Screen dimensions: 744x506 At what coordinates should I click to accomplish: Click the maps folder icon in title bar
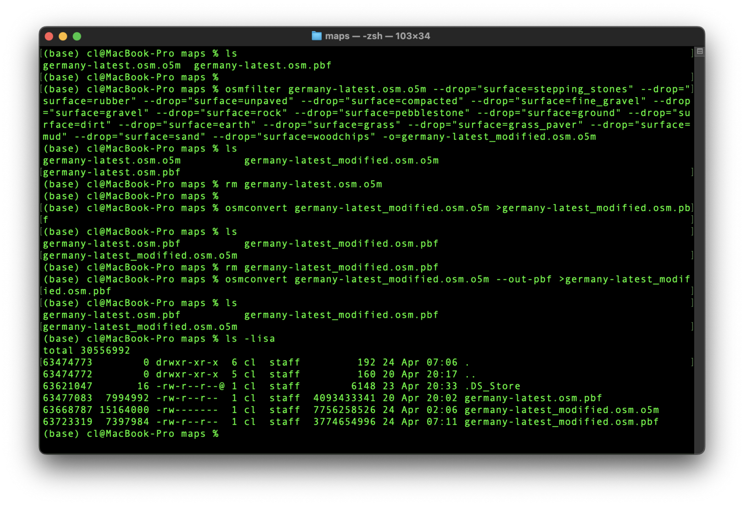[317, 36]
